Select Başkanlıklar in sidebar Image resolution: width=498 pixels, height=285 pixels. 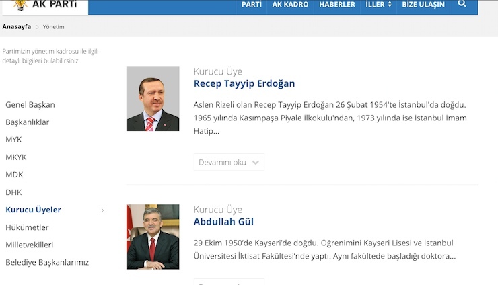(x=28, y=122)
